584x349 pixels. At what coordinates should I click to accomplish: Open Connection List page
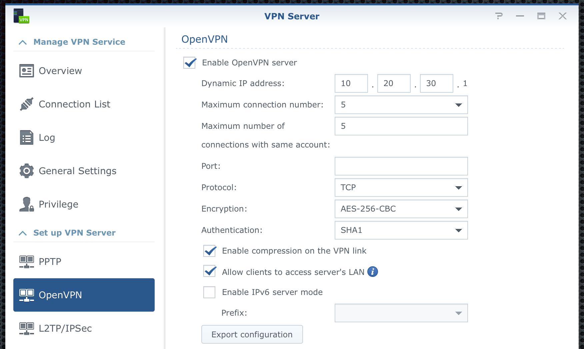coord(84,104)
